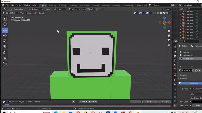Open viewport shading options dropdown arrow

170,13
